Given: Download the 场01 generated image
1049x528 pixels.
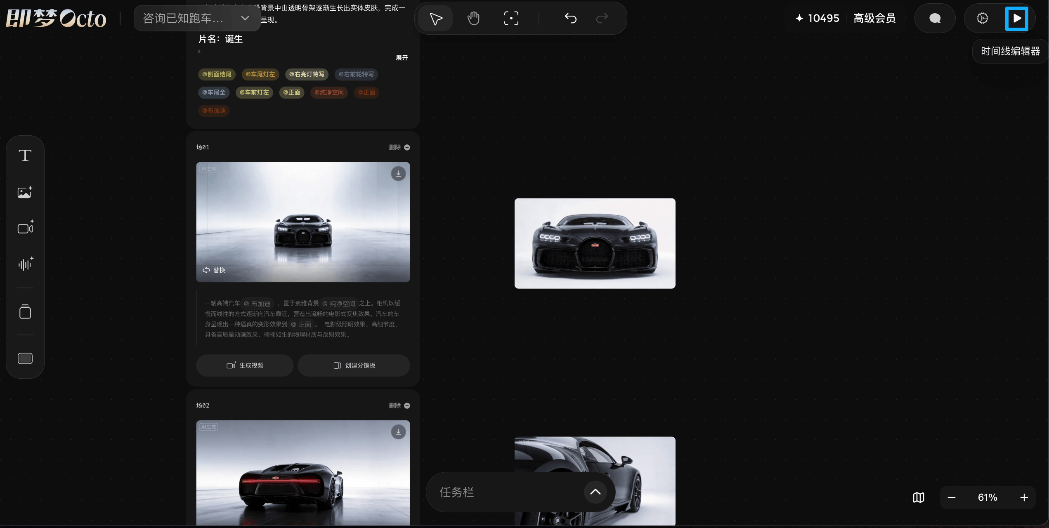Looking at the screenshot, I should point(398,174).
